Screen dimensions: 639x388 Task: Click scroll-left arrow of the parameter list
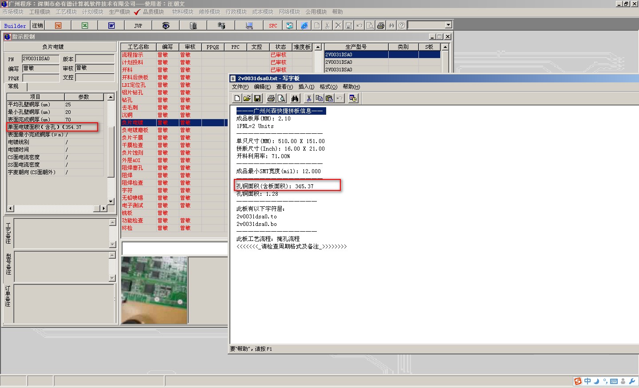tap(10, 208)
